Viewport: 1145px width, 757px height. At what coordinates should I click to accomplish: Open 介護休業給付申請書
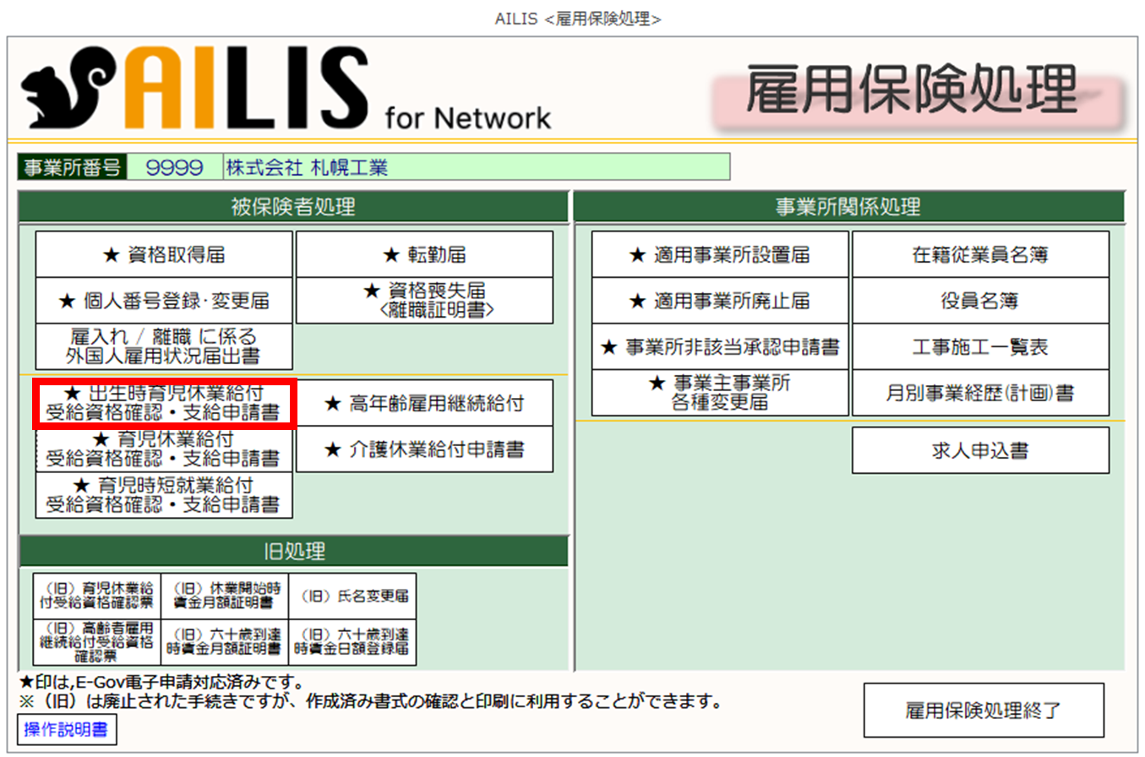click(x=424, y=449)
